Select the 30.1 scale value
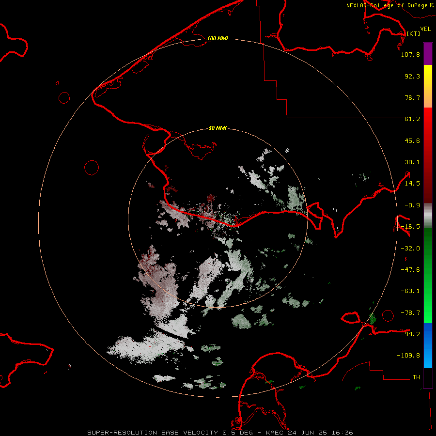This screenshot has width=436, height=436. click(412, 162)
